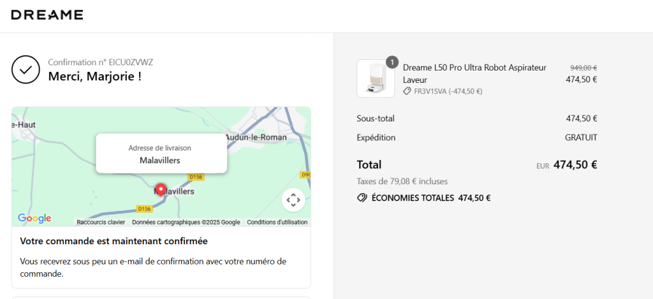Viewport: 653px width, 299px height.
Task: Click the Adresse de livraison info bubble
Action: [x=161, y=154]
